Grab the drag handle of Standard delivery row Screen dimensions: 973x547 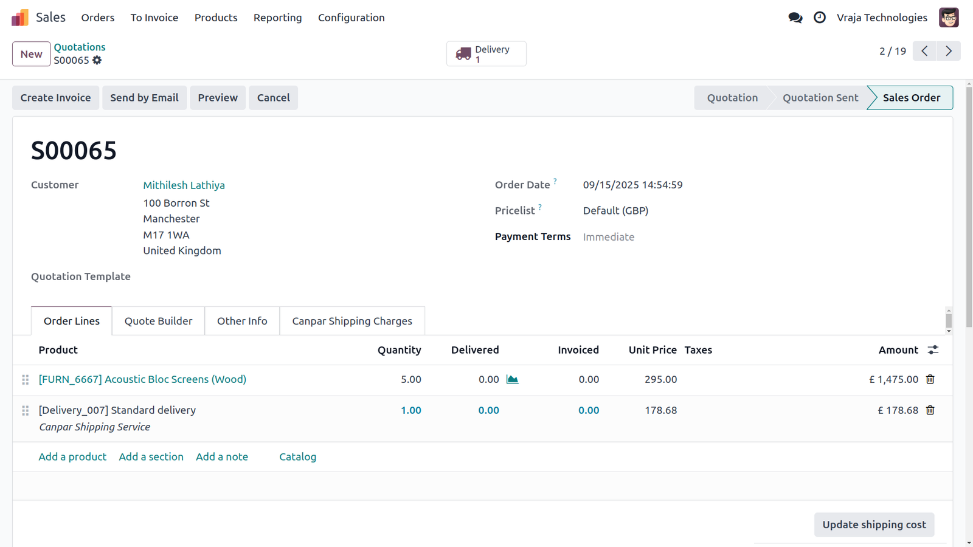click(x=26, y=411)
